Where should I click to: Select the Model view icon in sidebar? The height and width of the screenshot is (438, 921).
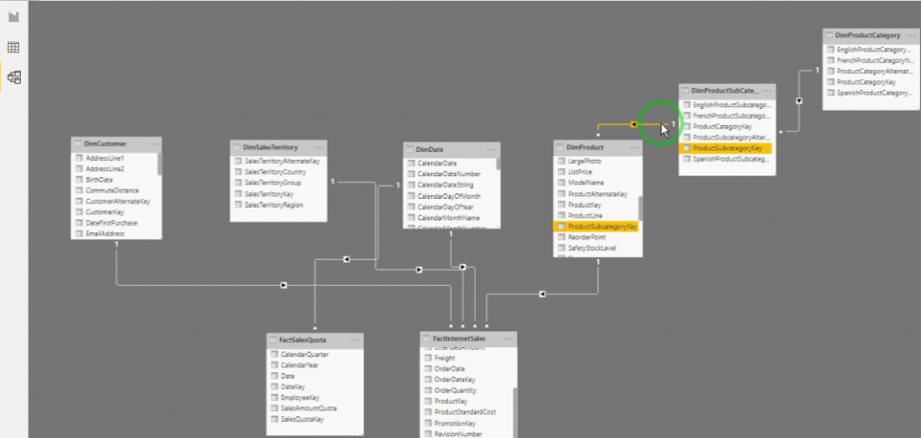[x=13, y=77]
